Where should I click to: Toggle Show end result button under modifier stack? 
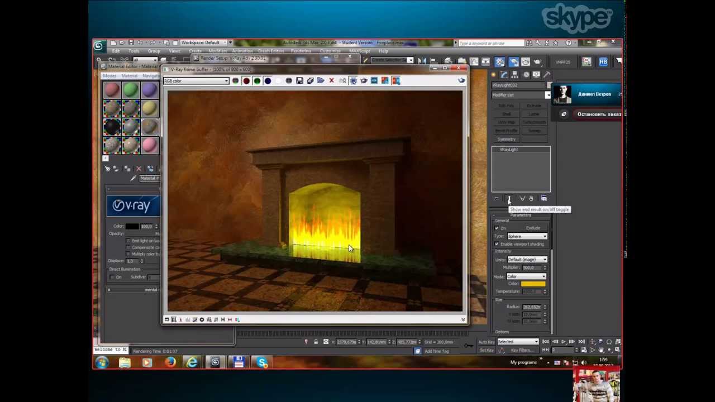pos(509,199)
